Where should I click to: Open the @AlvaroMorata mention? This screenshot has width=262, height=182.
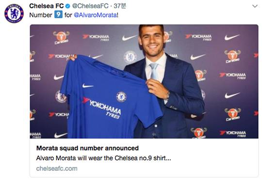click(x=95, y=15)
